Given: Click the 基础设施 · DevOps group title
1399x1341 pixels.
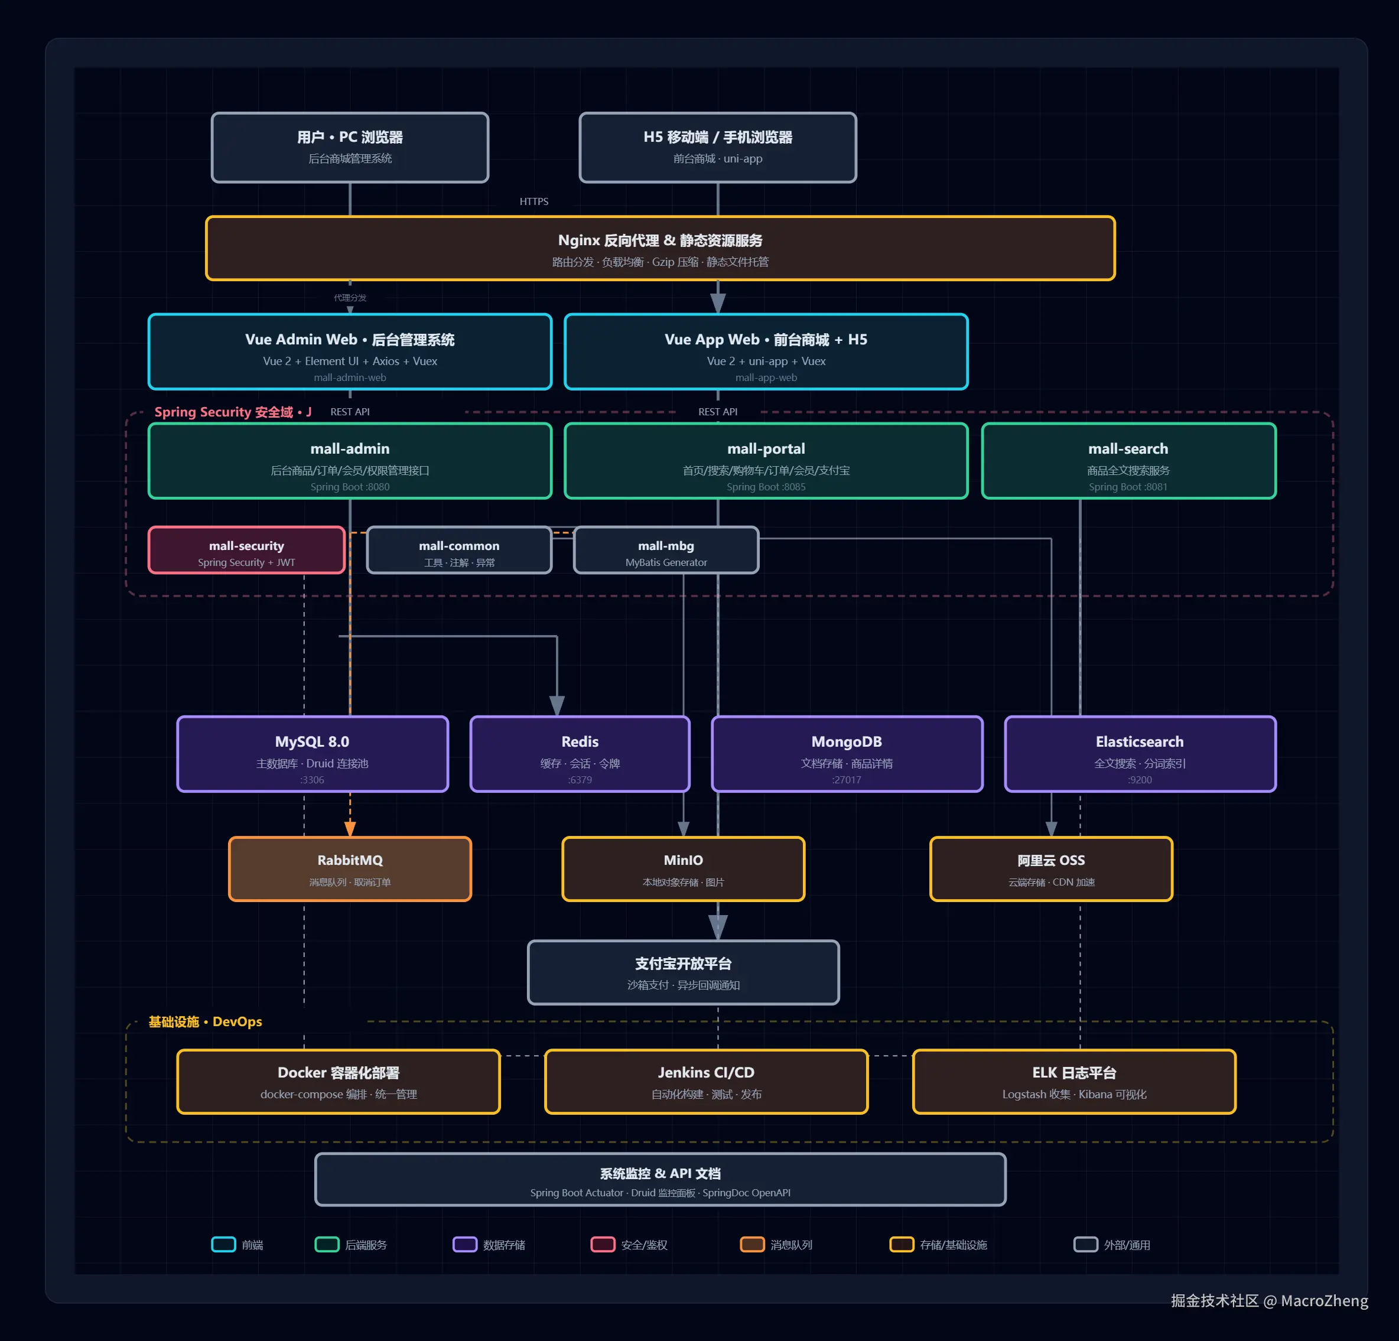Looking at the screenshot, I should [x=205, y=1022].
